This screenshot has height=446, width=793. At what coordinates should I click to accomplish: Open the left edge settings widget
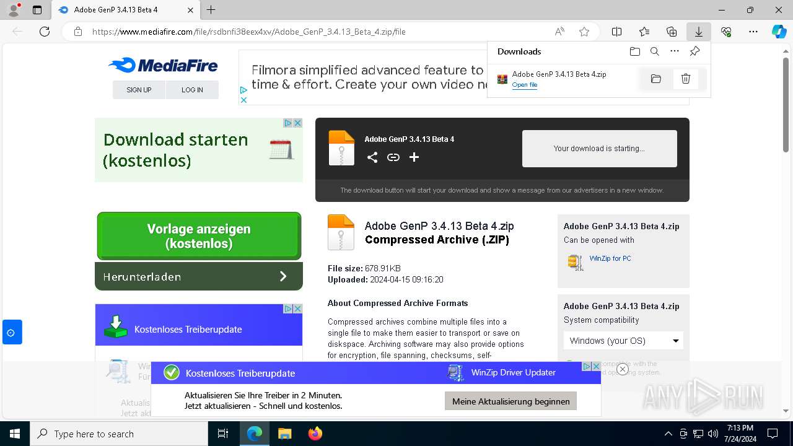tap(11, 333)
